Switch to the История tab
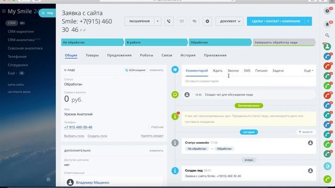The height and width of the screenshot is (188, 335). coord(188,55)
